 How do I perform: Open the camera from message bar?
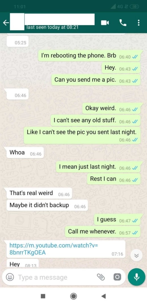pos(117,277)
